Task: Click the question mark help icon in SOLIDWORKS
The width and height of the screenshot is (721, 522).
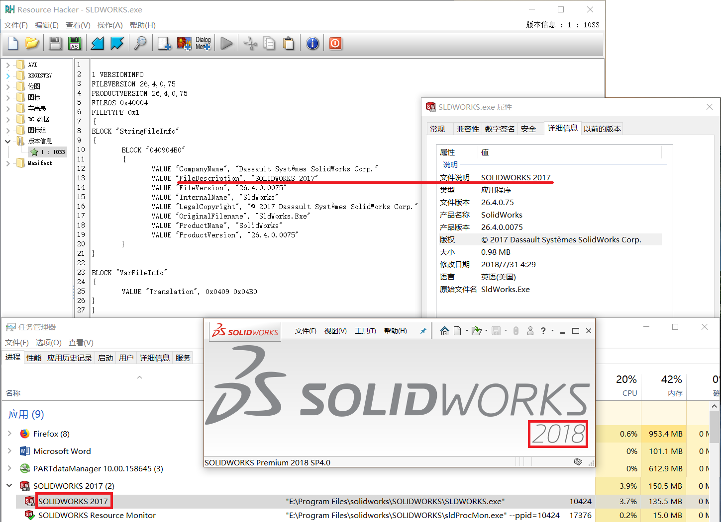Action: click(543, 331)
